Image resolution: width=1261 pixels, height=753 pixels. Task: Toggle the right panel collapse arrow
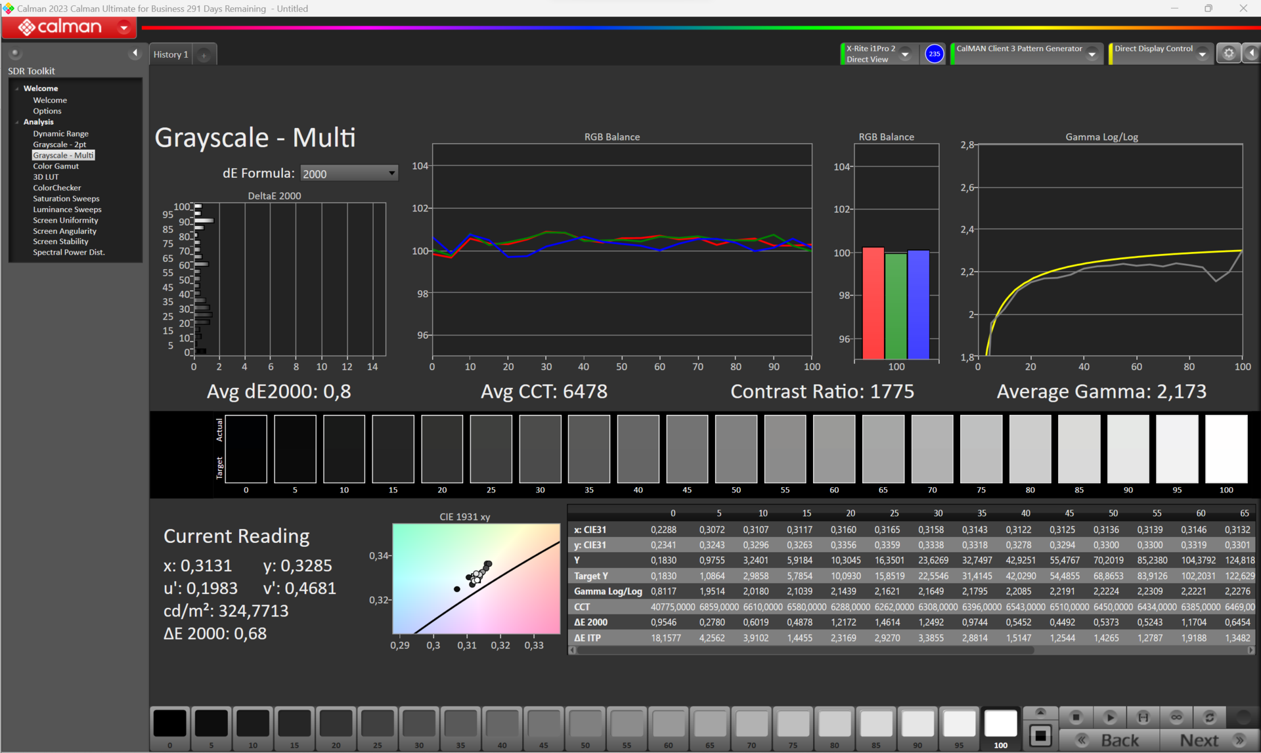click(1252, 54)
